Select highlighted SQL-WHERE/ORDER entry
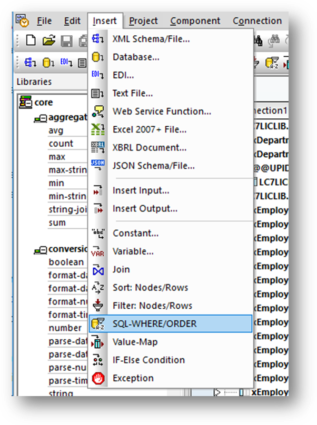Viewport: 317px width, 425px height. pyautogui.click(x=171, y=323)
